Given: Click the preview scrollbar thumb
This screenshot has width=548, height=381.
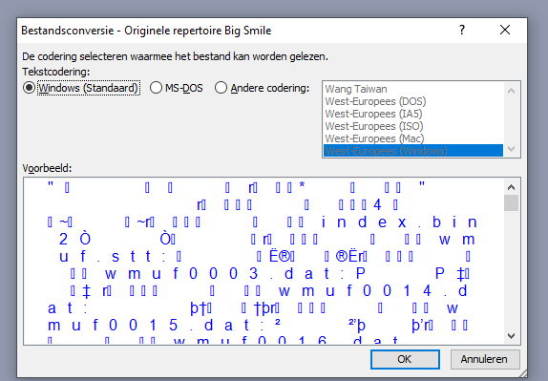Looking at the screenshot, I should pyautogui.click(x=511, y=203).
